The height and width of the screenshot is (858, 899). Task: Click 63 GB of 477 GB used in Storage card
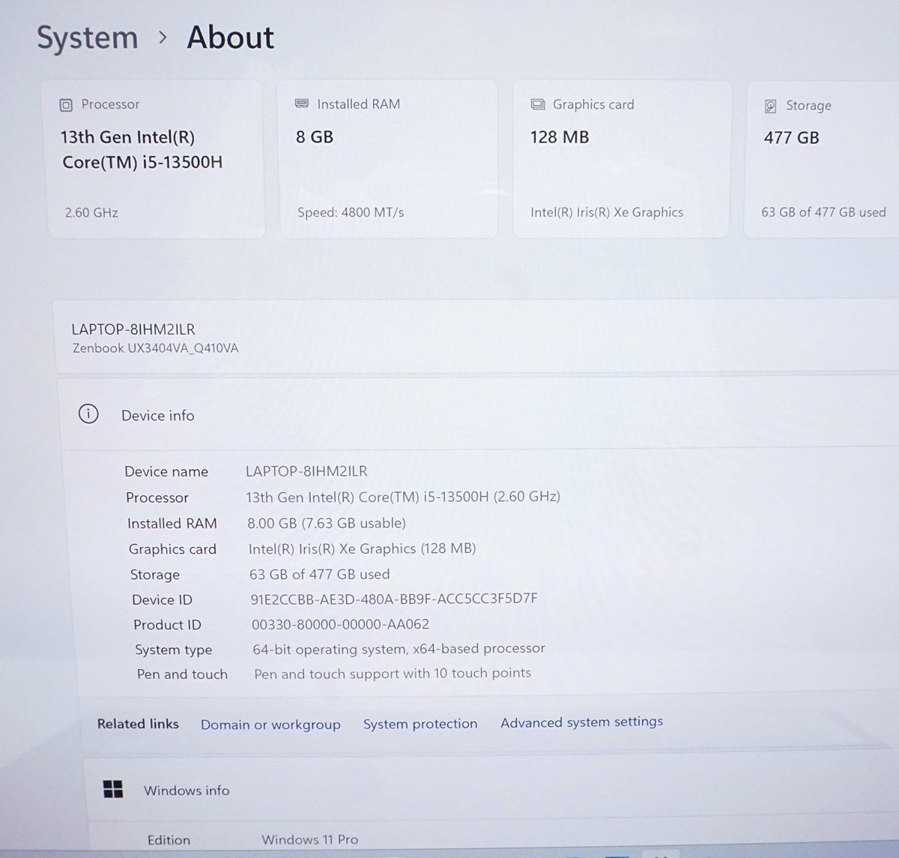(x=823, y=212)
